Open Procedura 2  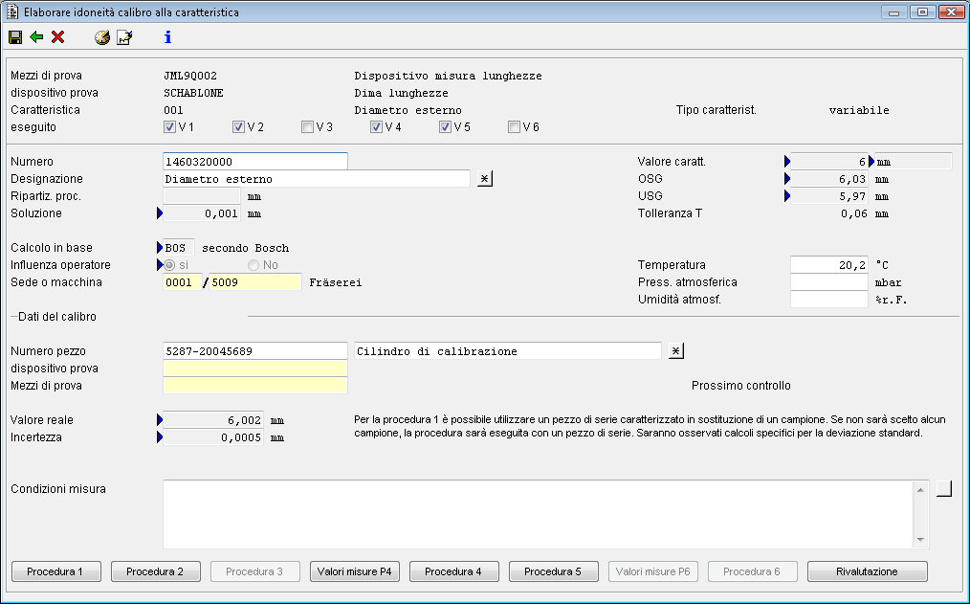pos(156,571)
